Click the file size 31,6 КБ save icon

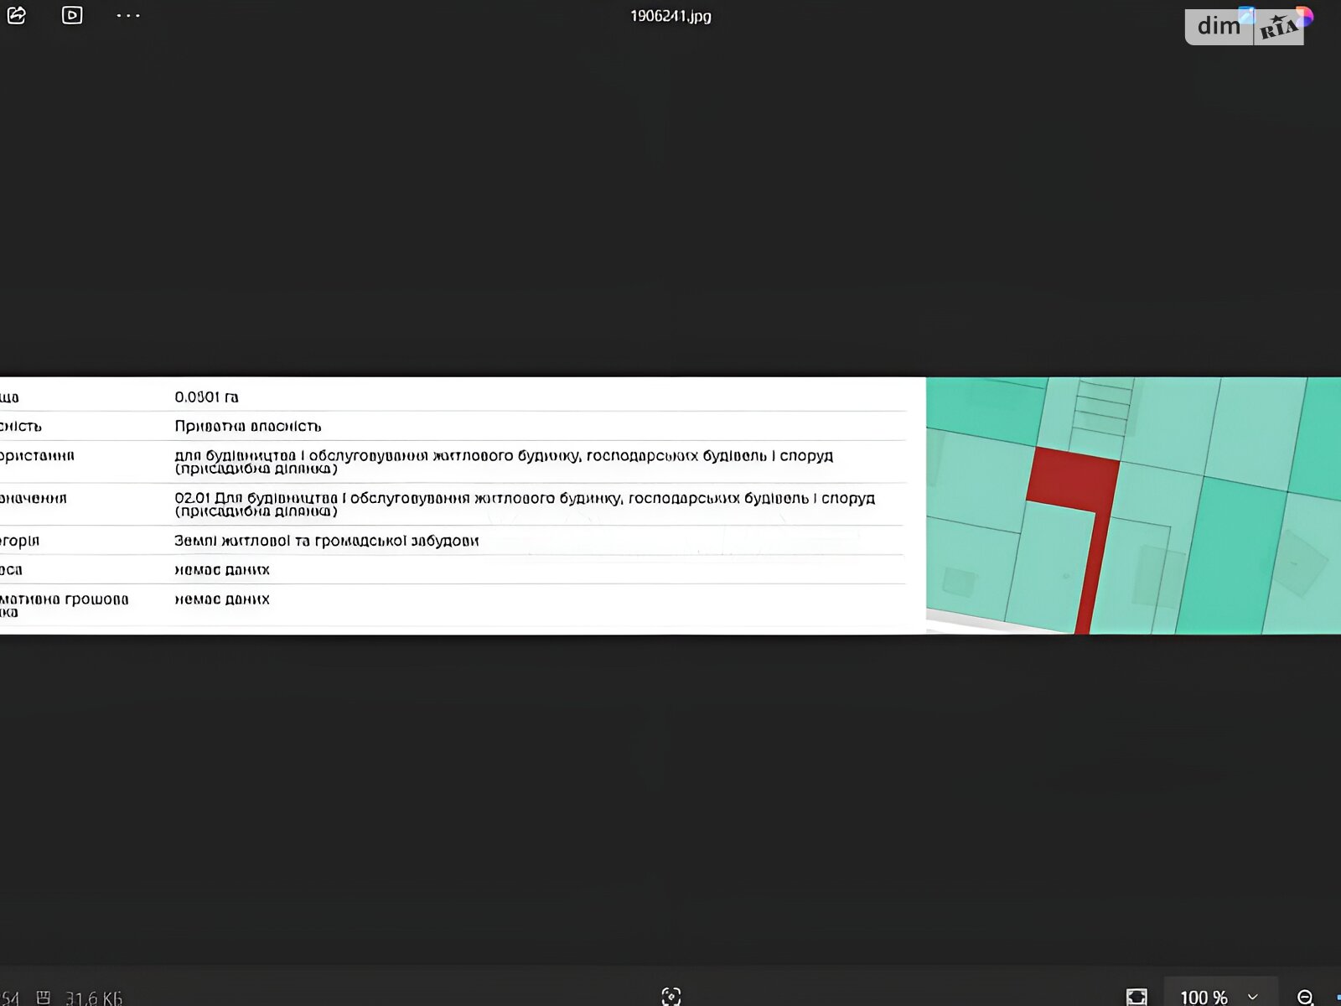point(44,998)
